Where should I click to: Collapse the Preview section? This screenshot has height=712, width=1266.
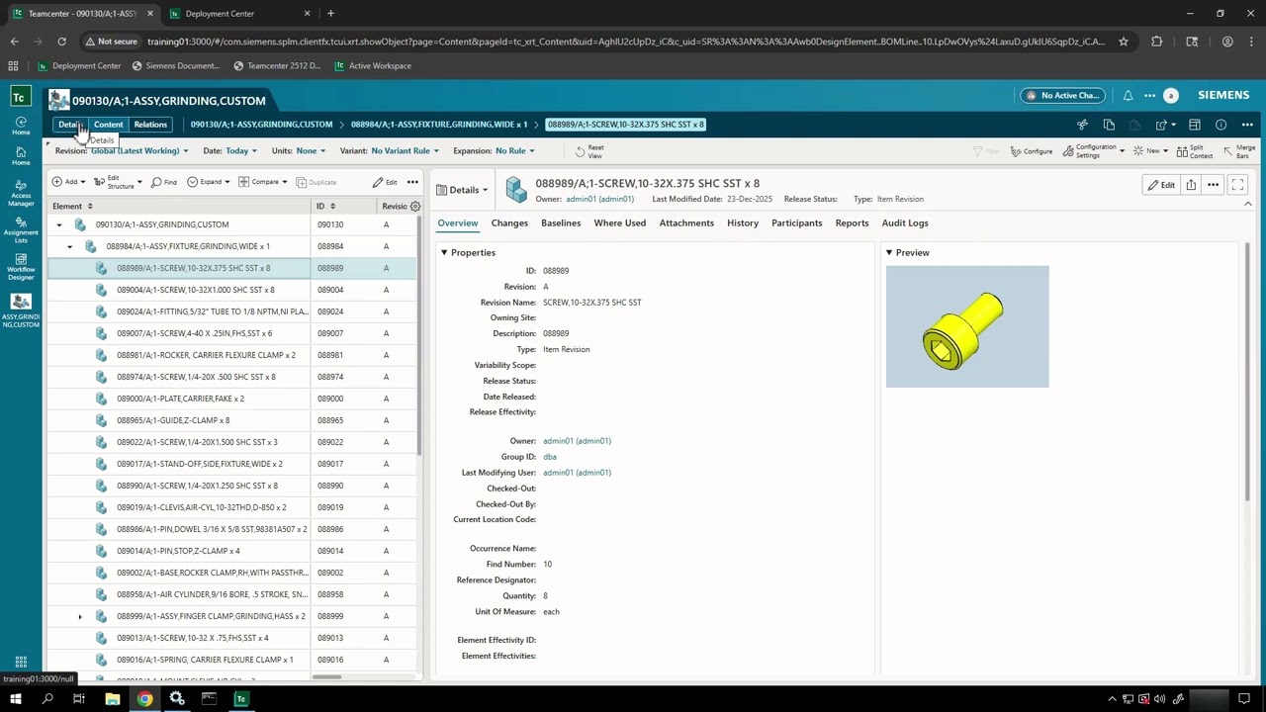[x=889, y=253]
